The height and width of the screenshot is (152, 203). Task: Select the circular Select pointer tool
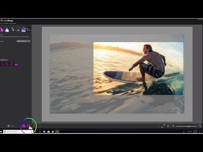coord(18,30)
